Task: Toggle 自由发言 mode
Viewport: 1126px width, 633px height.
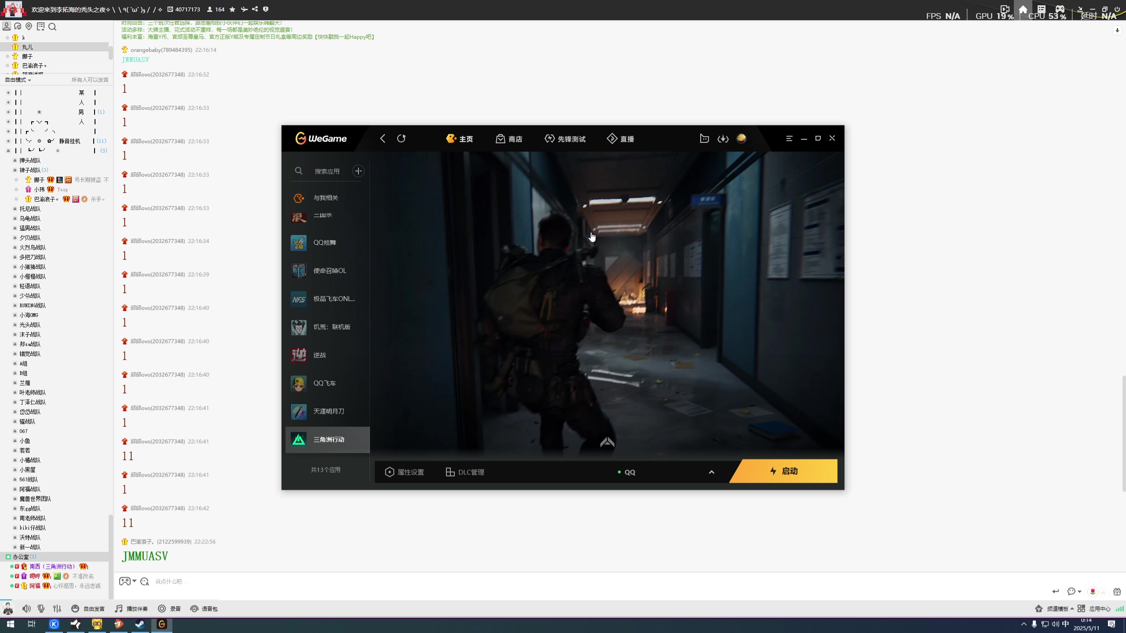Action: tap(88, 609)
